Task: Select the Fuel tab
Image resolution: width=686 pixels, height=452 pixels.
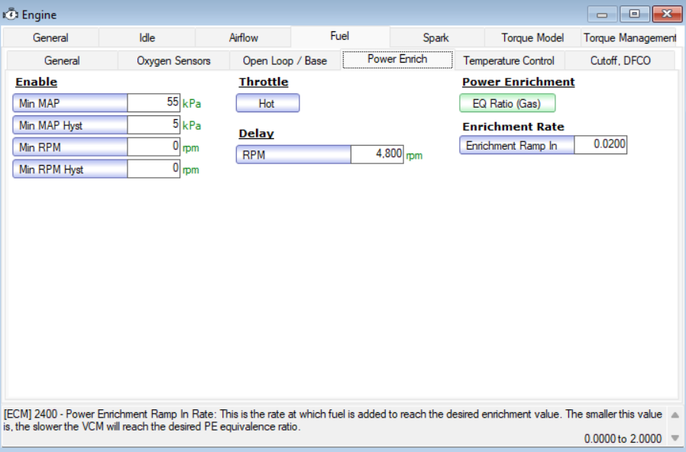Action: pos(340,37)
